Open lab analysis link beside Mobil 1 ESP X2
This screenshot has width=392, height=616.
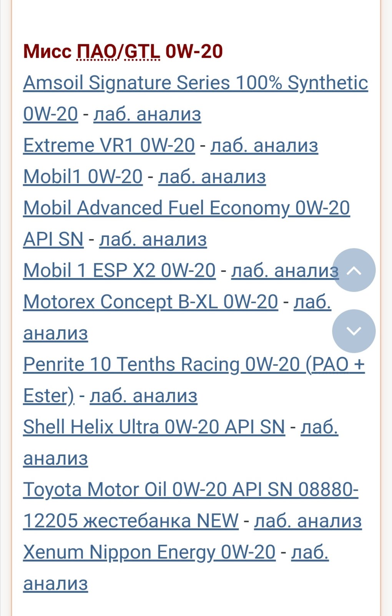285,270
